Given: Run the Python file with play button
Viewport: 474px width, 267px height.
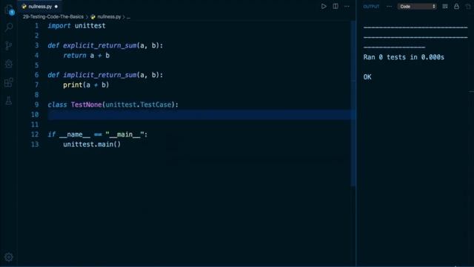Looking at the screenshot, I should coord(324,7).
